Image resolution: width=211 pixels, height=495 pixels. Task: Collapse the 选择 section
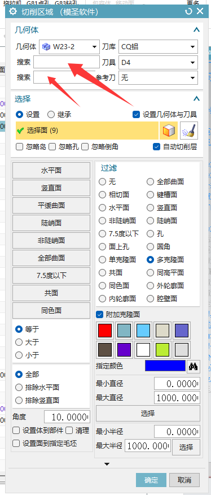coord(196,99)
